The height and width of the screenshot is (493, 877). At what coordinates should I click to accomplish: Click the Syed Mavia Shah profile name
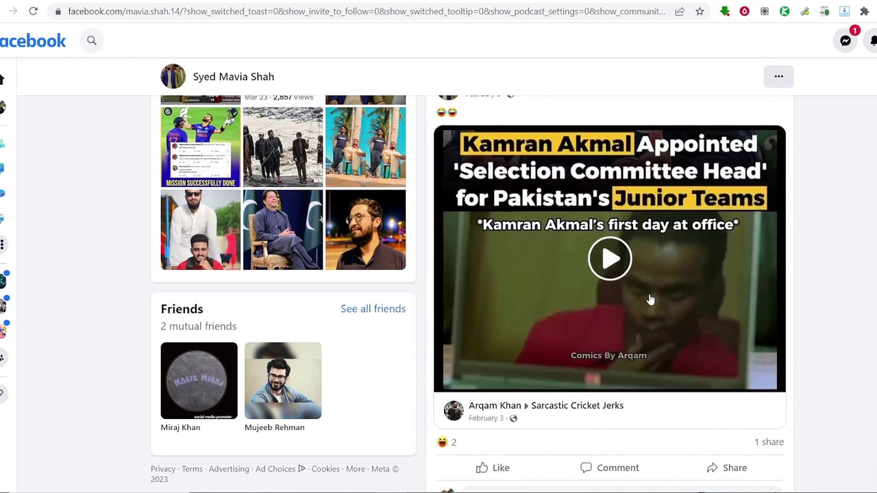234,77
